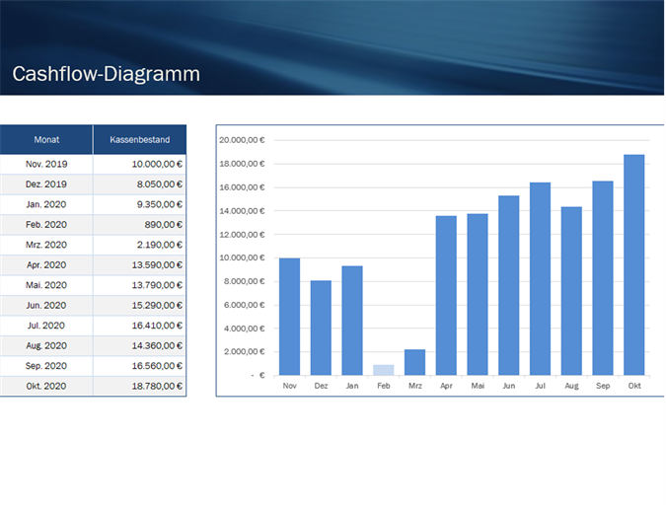Viewport: 666px width, 513px height.
Task: Click the Mai bar in the chart
Action: pos(478,294)
